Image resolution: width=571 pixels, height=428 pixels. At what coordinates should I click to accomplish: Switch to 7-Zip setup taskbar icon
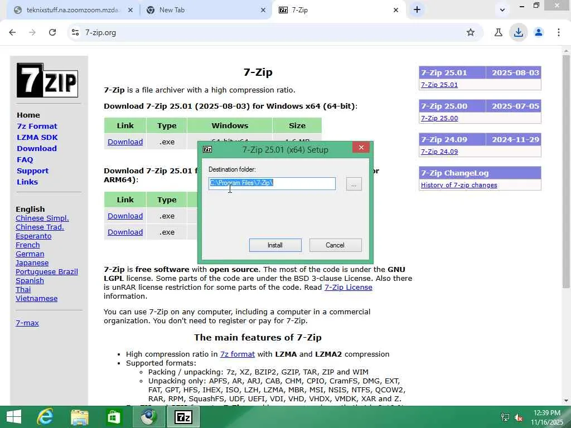[x=183, y=417]
